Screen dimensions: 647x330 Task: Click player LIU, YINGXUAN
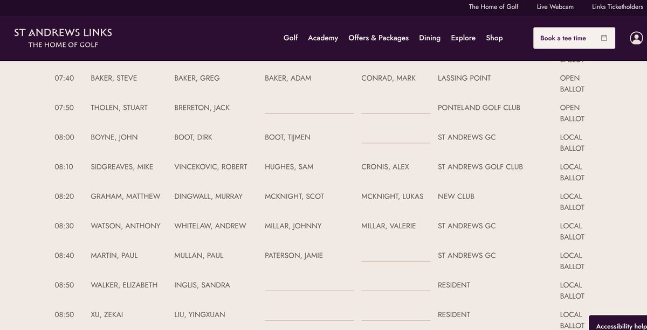199,315
